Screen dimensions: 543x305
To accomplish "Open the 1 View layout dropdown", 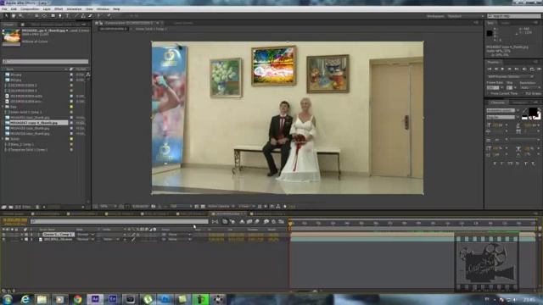I will click(x=246, y=207).
